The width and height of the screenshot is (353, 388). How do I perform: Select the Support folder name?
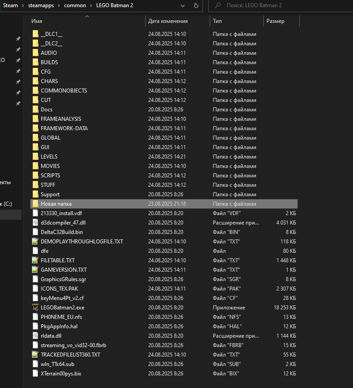pyautogui.click(x=50, y=194)
